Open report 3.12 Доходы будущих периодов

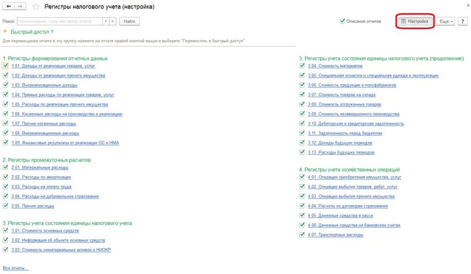340,143
